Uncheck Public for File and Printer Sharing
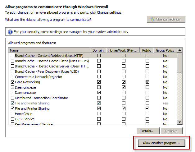The height and width of the screenshot is (152, 195). click(147, 108)
